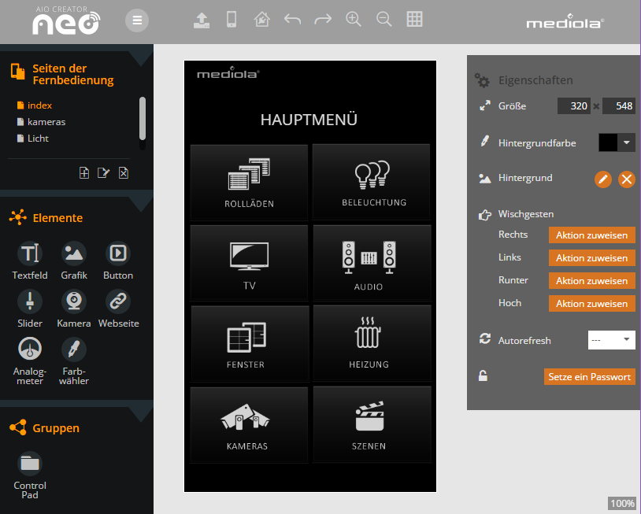Click the padlock icon in properties
The image size is (641, 514).
484,376
